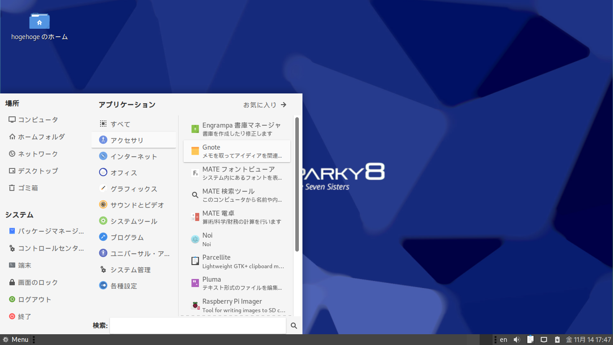Image resolution: width=613 pixels, height=345 pixels.
Task: Open ホームフォルダ from places
Action: pos(45,137)
